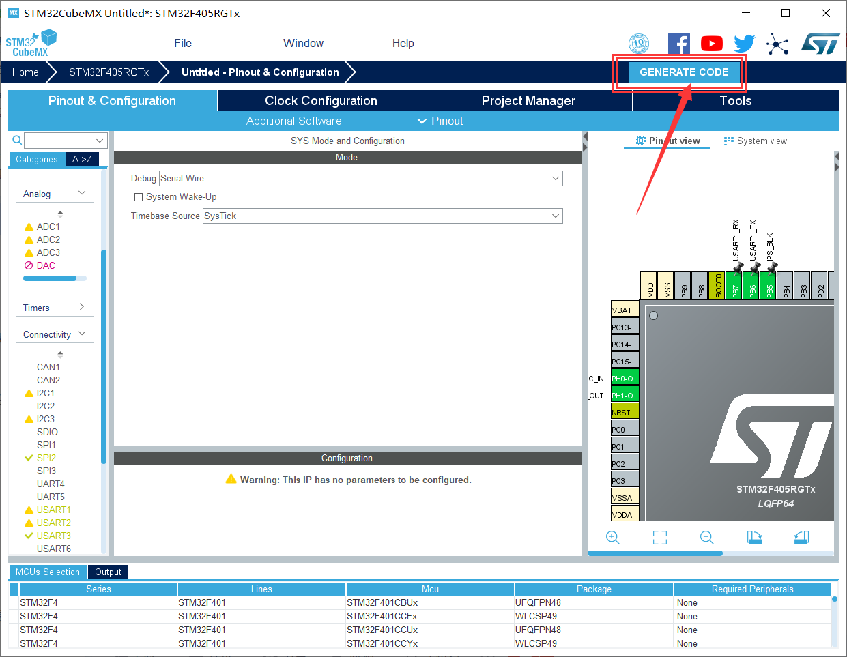Click the Analog progress bar under DAC
The width and height of the screenshot is (847, 657).
(x=55, y=278)
